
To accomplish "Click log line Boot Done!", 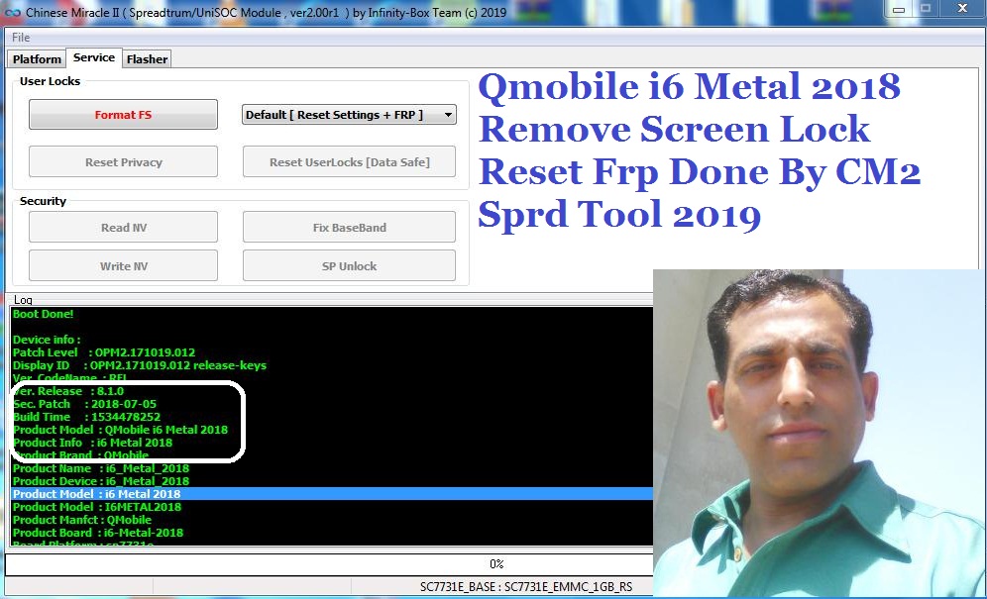I will pyautogui.click(x=43, y=313).
